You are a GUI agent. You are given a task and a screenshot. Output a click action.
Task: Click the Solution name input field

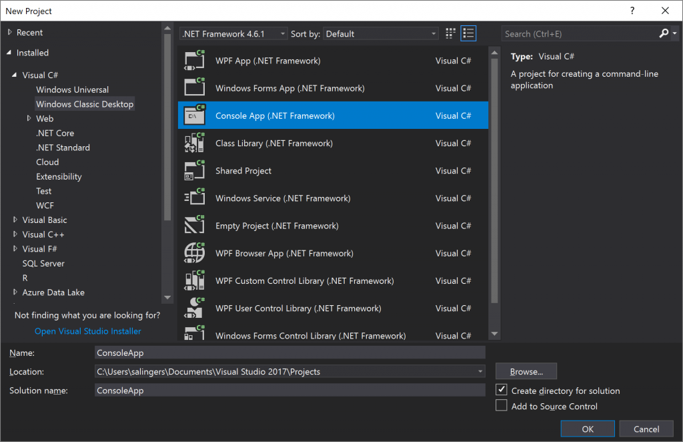tap(289, 390)
